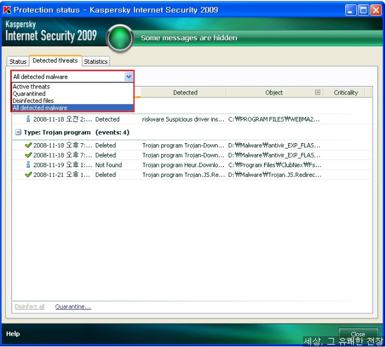
Task: Open Help in the footer
Action: 13,334
